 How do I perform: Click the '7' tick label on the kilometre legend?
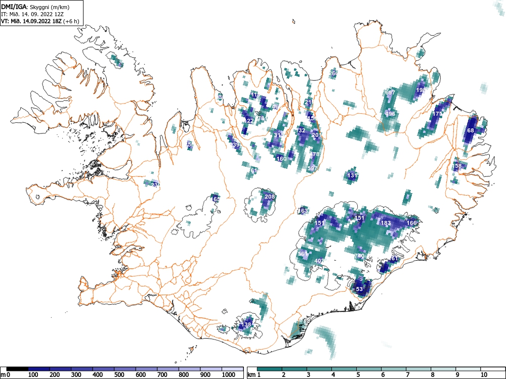(x=407, y=375)
